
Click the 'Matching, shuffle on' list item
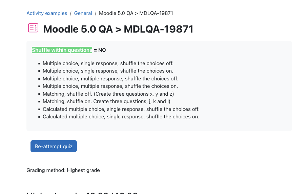[x=106, y=101]
